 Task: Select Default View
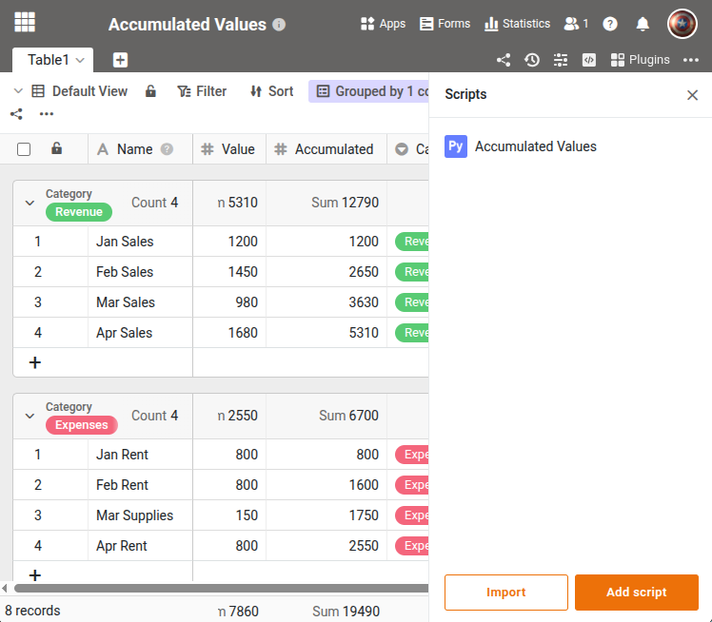point(79,91)
